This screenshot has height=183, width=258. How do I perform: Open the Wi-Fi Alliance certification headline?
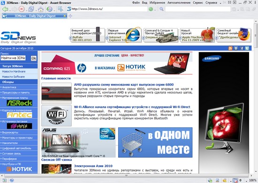(x=132, y=107)
